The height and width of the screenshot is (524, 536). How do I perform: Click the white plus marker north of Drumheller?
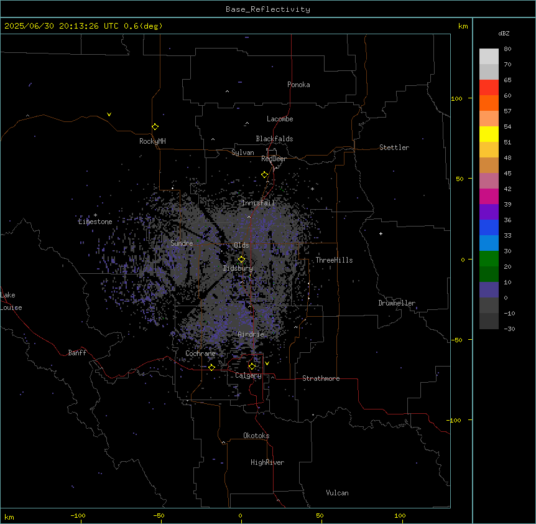[x=381, y=233]
